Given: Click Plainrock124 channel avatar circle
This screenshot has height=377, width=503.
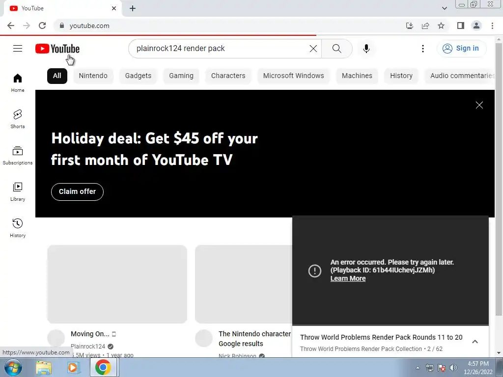Looking at the screenshot, I should point(56,338).
